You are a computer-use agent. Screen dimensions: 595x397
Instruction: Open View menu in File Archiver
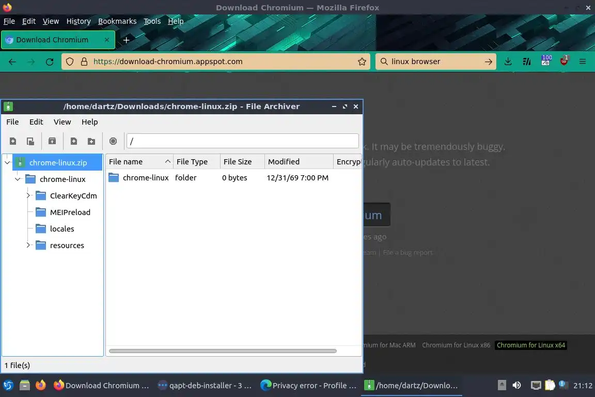point(62,122)
